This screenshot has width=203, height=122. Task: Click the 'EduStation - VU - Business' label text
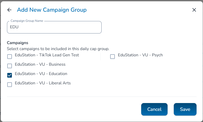click(40, 64)
